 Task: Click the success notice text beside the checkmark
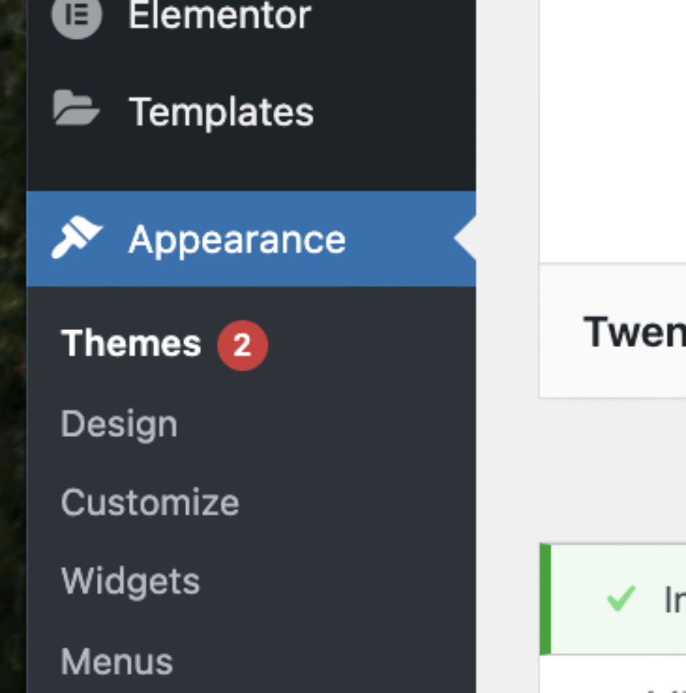click(674, 600)
